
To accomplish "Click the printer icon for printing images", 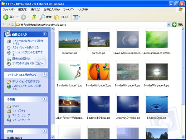I will tap(9, 59).
